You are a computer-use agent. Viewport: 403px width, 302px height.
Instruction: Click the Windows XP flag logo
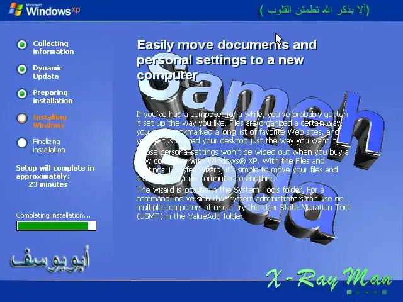(15, 9)
